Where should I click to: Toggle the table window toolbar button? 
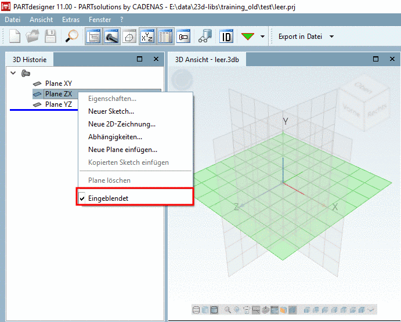165,37
